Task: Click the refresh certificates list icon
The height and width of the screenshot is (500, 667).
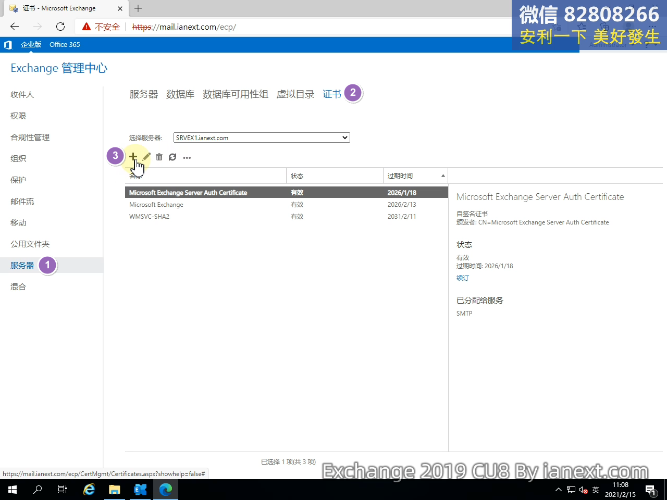Action: point(172,157)
